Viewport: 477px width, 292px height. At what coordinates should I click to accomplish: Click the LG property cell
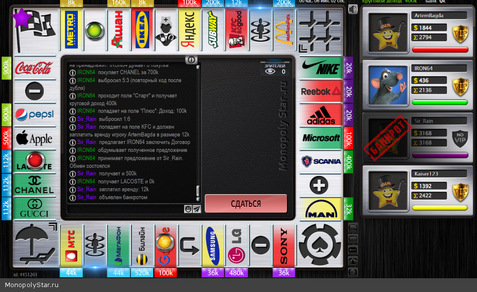pyautogui.click(x=237, y=246)
